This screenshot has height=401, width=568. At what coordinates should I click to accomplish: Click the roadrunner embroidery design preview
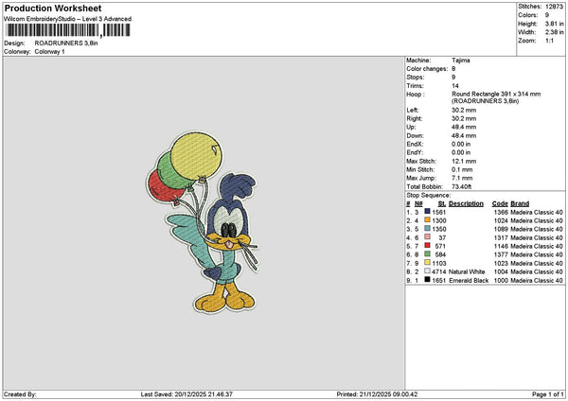click(203, 222)
